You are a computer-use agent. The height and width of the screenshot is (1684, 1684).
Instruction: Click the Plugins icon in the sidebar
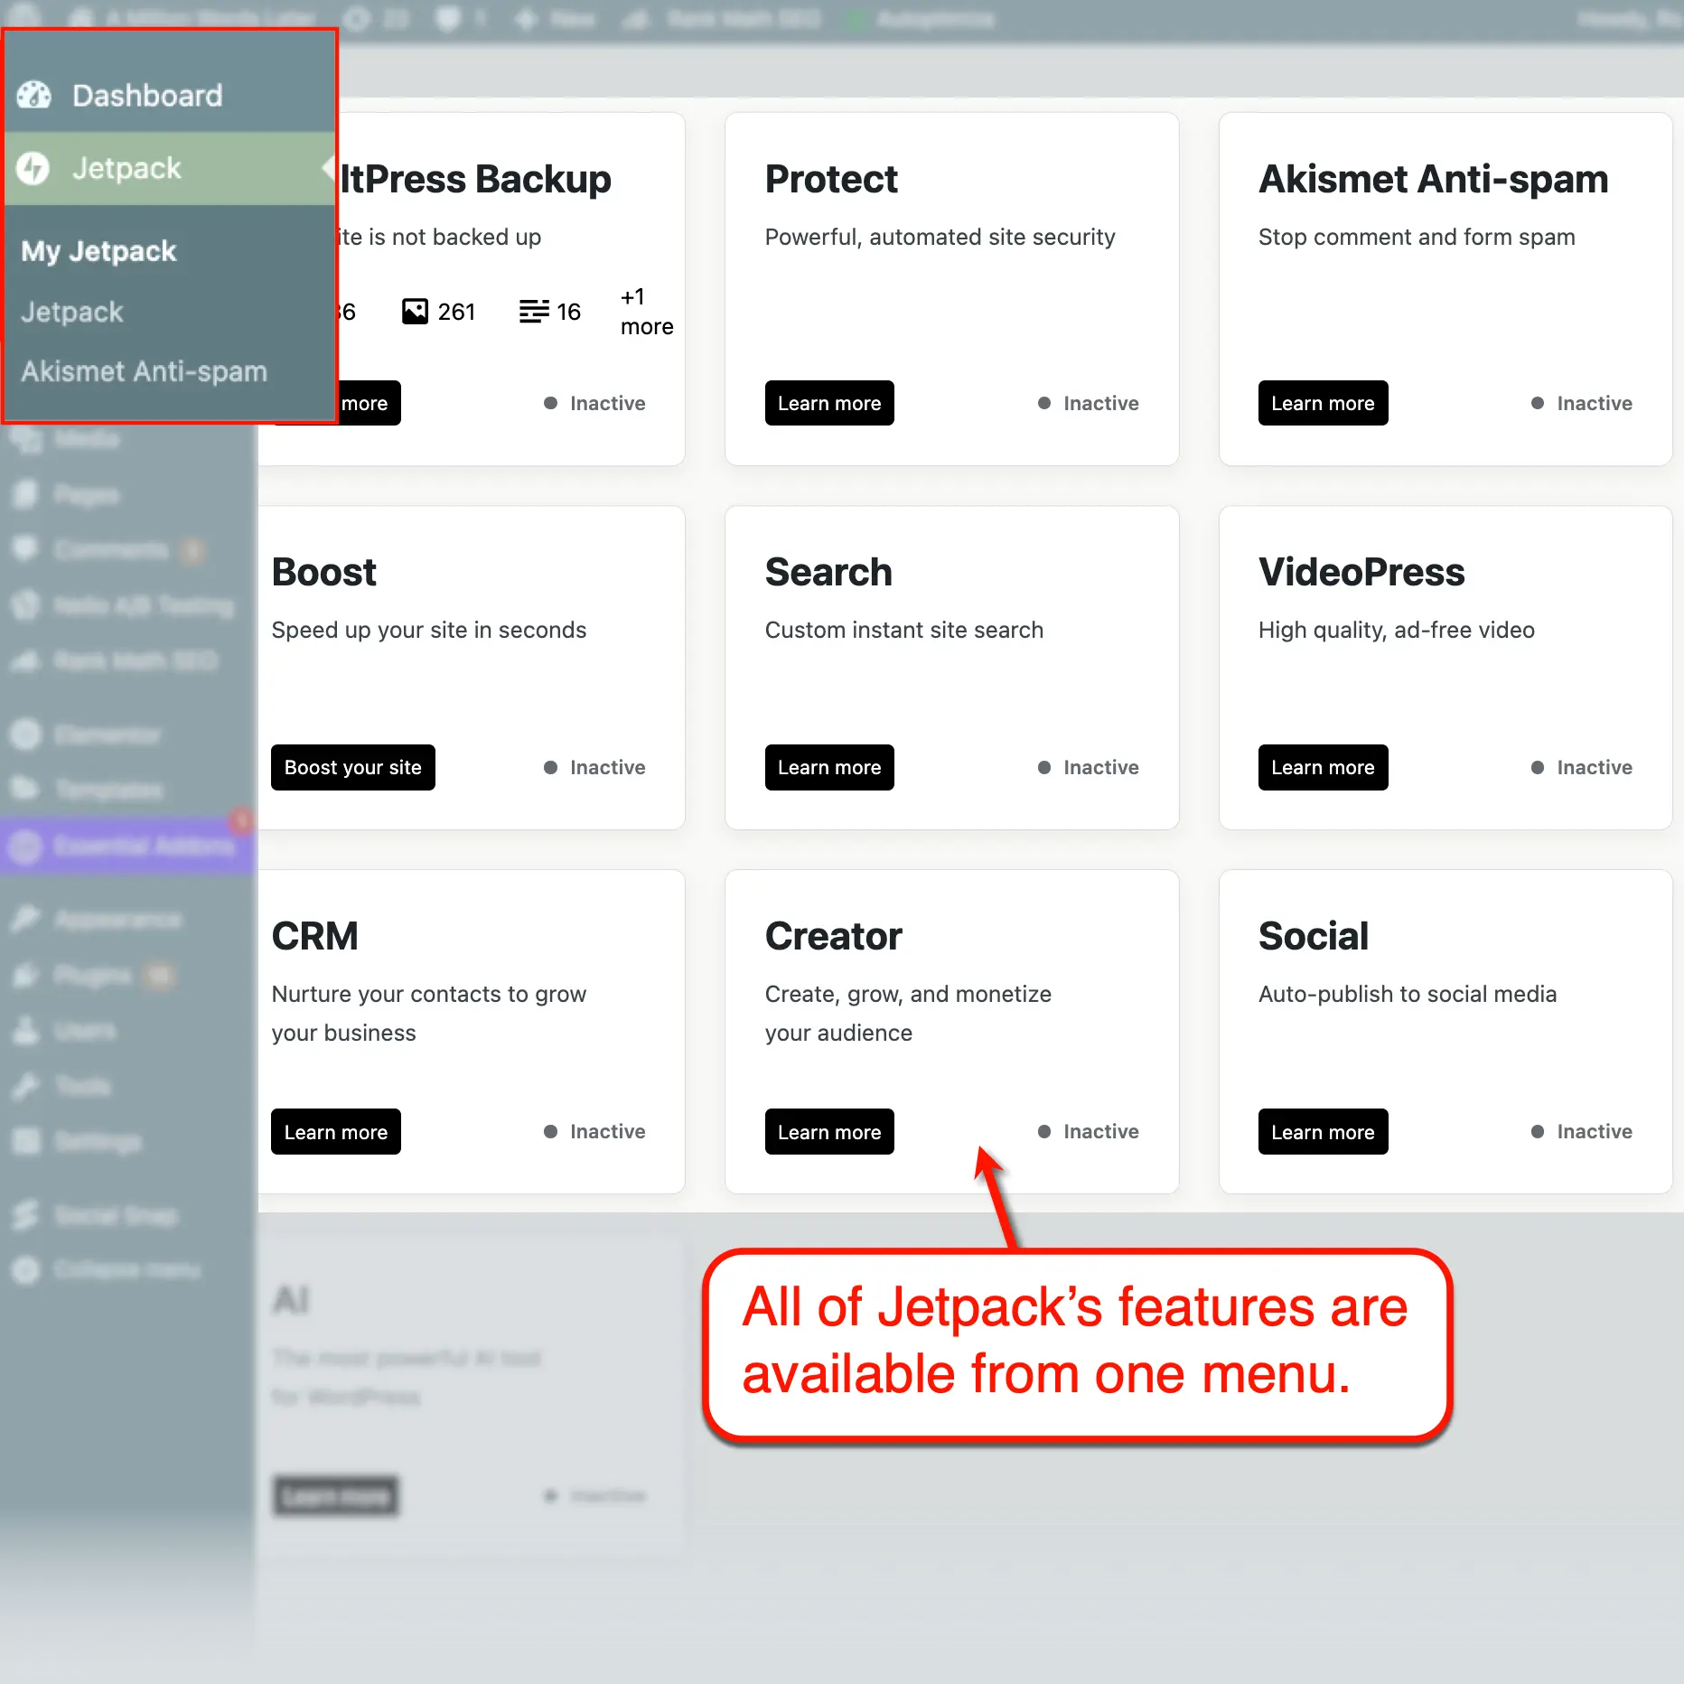(26, 975)
